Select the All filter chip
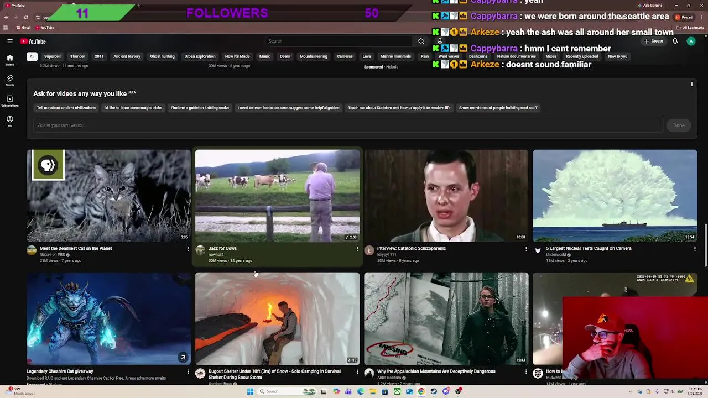Screen dimensions: 708x398 tap(32, 56)
